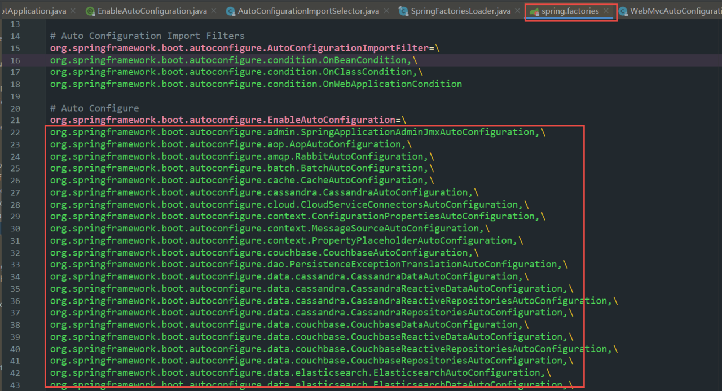Activate the spring.factories editor tab
Image resolution: width=722 pixels, height=391 pixels.
(x=570, y=11)
